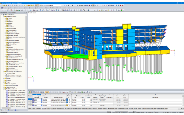
Task: Select surface row header 5
Action: click(x=30, y=105)
